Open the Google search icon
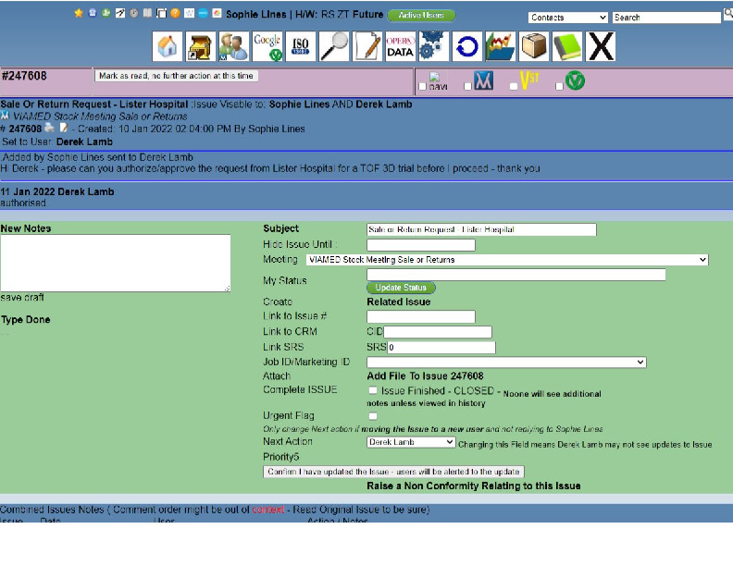Viewport: 733px width, 566px height. click(x=267, y=46)
